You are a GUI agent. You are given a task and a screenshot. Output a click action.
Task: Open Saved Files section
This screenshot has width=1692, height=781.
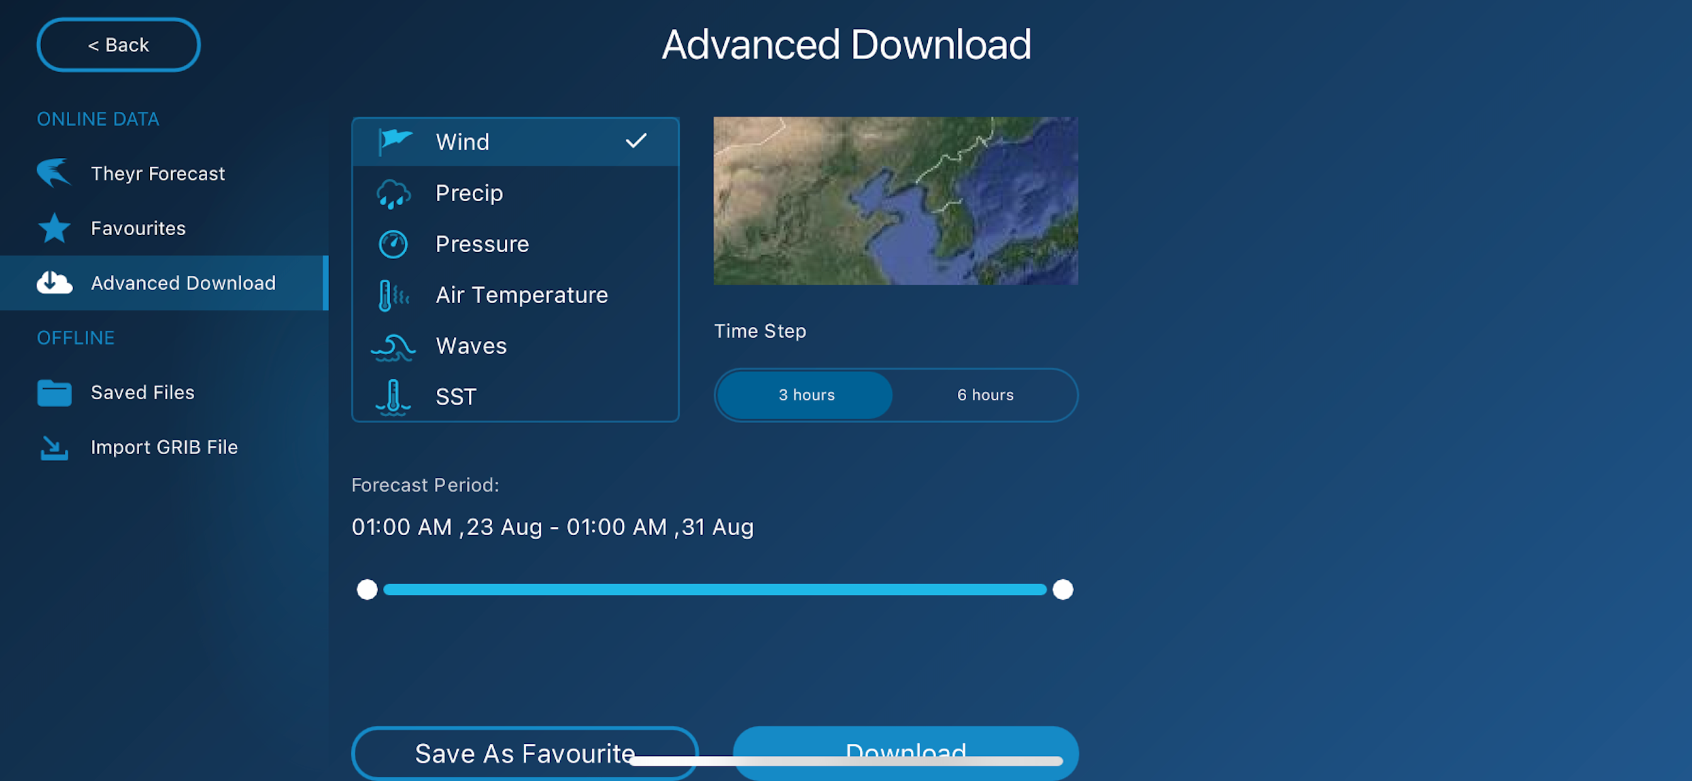(x=142, y=392)
